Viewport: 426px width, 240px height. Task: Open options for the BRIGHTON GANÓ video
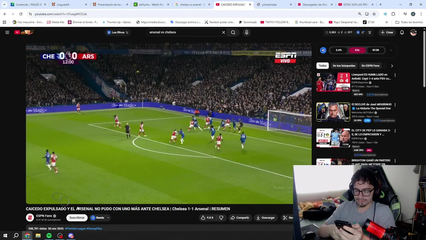pos(395,161)
